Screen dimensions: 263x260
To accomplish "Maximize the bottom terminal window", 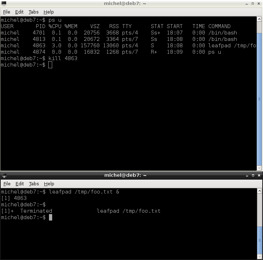I will click(253, 175).
